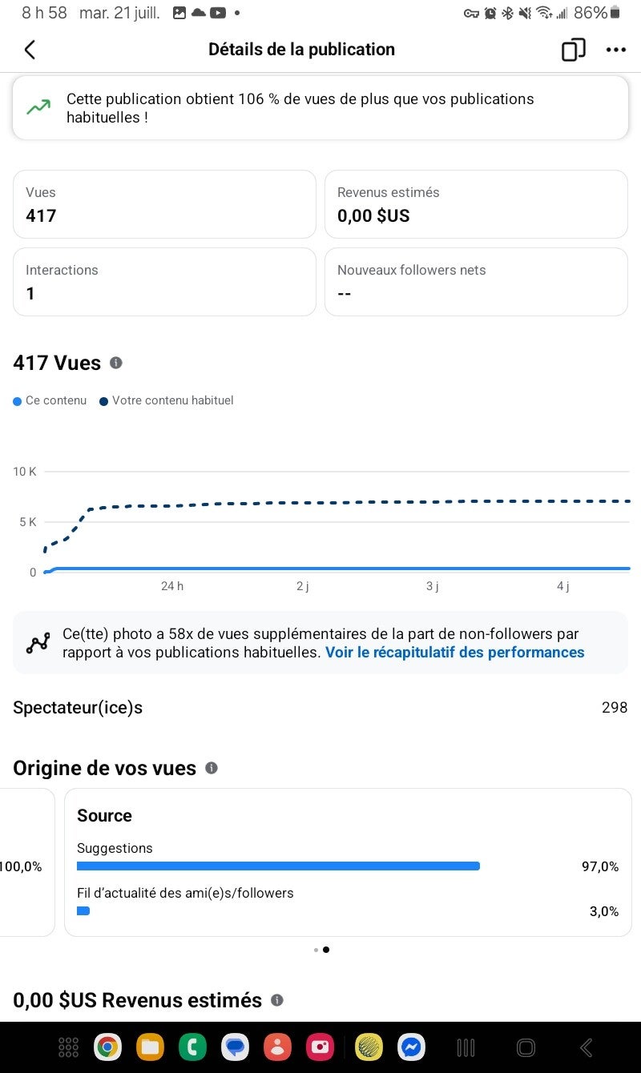Open the three-dot more options menu
The height and width of the screenshot is (1073, 641).
(x=615, y=50)
